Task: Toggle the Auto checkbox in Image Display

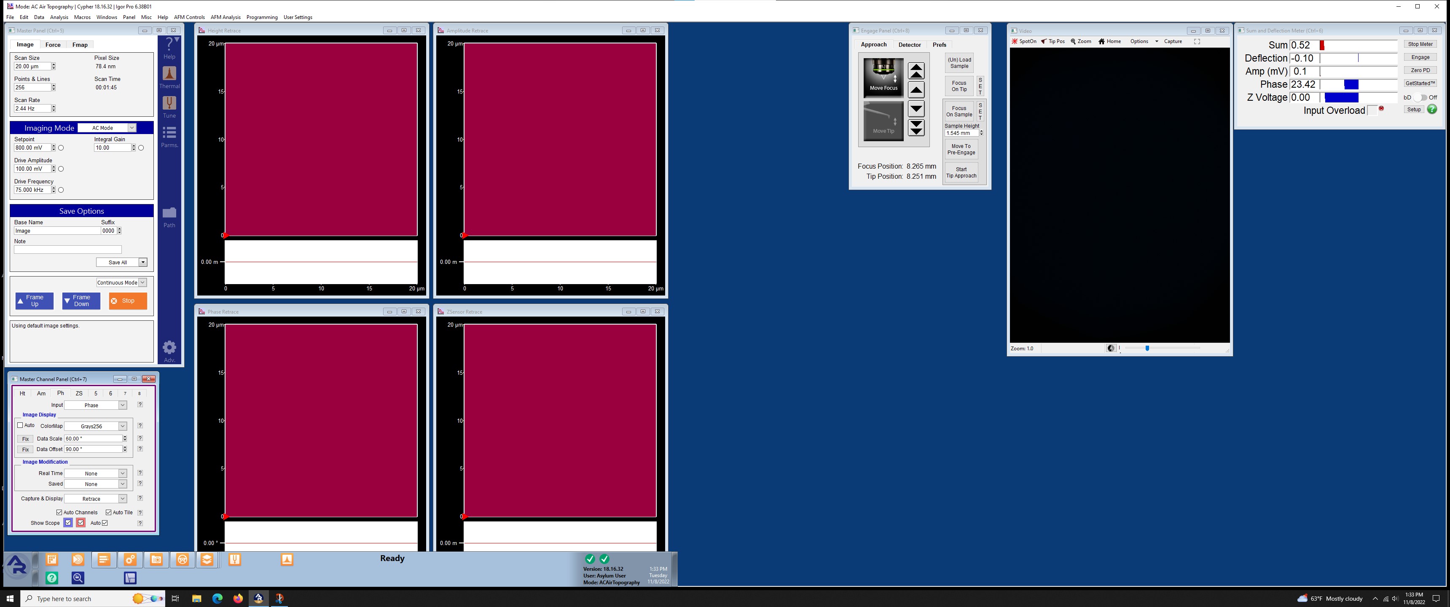Action: pos(20,426)
